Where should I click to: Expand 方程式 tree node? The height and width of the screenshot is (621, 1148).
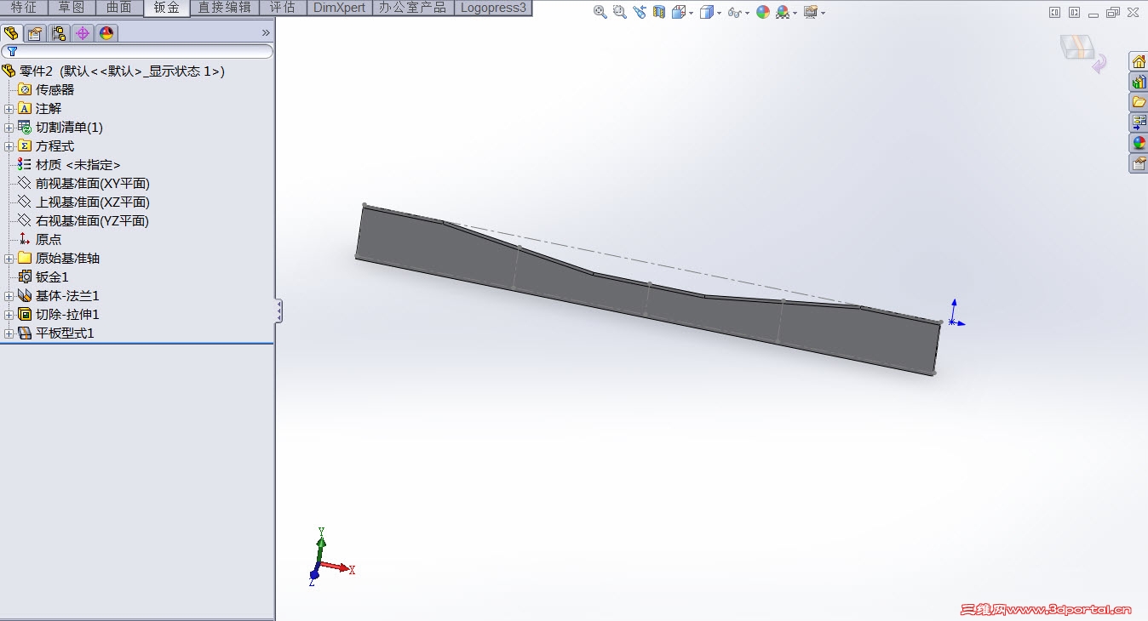(9, 146)
